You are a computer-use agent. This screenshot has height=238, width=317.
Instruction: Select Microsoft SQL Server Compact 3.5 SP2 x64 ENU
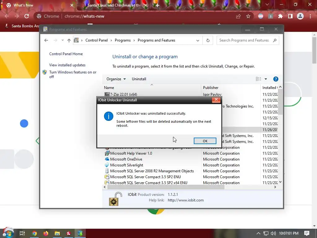pos(149,183)
